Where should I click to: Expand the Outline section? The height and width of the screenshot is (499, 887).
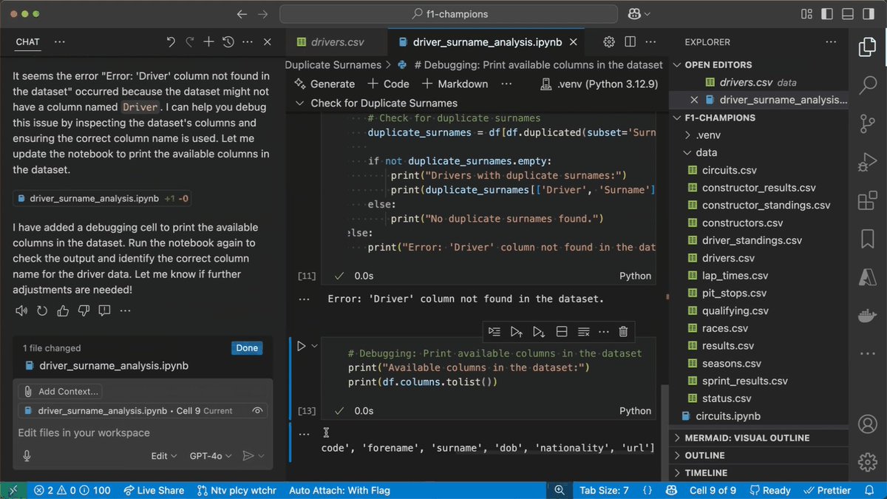(x=758, y=455)
